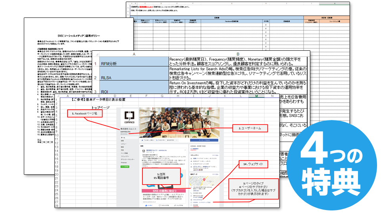The width and height of the screenshot is (381, 214).
Task: Open the three-dot more menu beside おすすめ
Action: 177,140
